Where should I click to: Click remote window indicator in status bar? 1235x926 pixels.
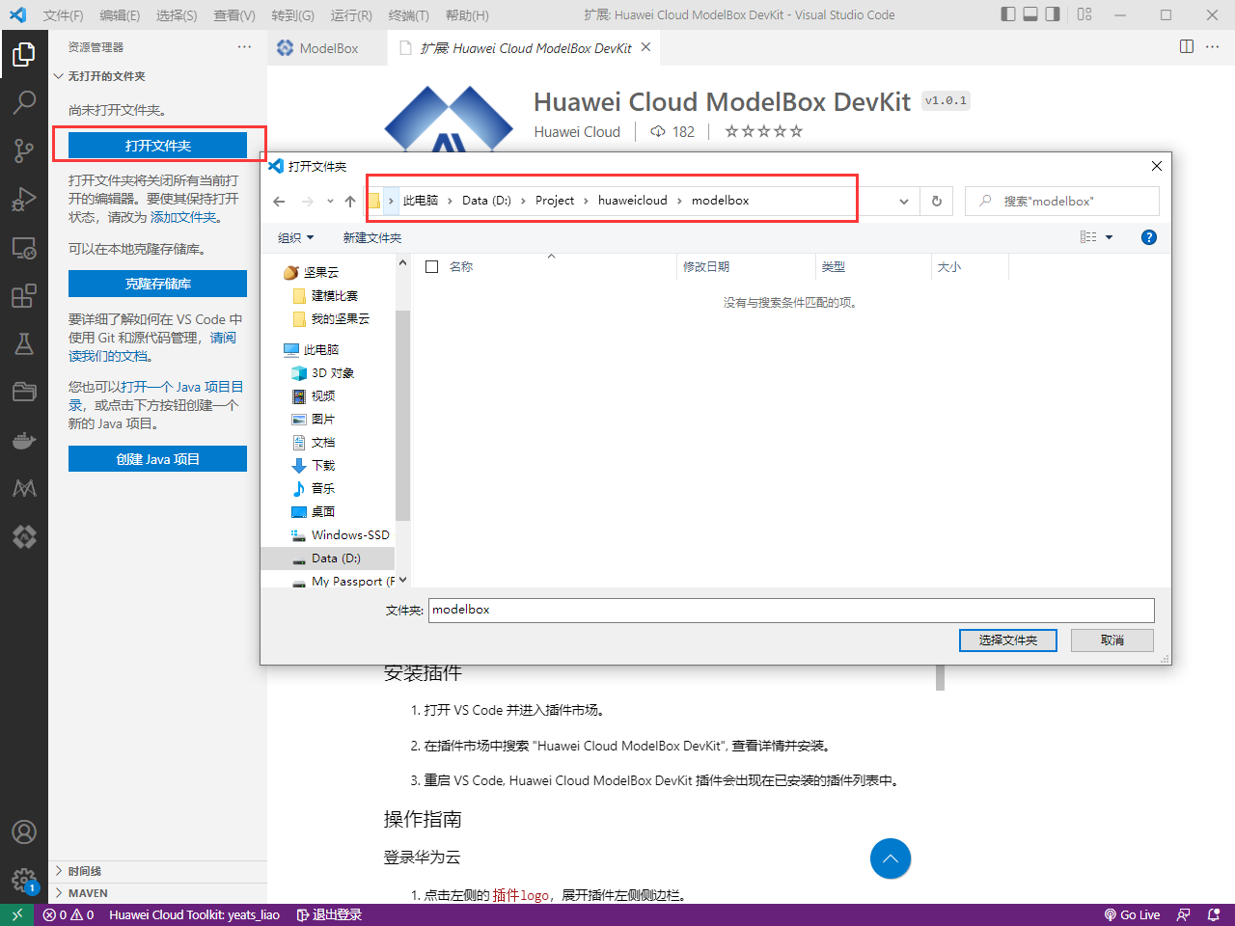click(17, 914)
